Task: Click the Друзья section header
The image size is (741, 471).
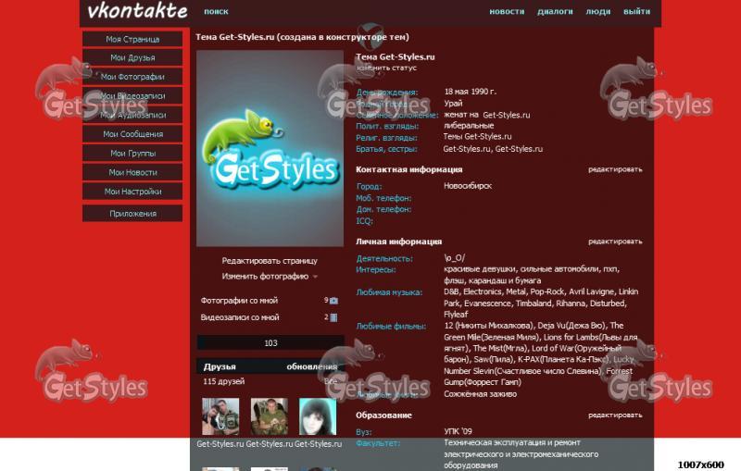Action: pyautogui.click(x=220, y=366)
